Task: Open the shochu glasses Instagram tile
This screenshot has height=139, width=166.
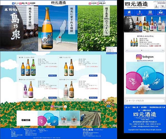Action: pos(69,118)
